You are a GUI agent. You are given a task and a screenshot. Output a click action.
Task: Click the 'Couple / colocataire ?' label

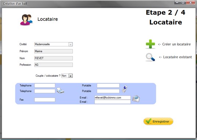coord(48,76)
